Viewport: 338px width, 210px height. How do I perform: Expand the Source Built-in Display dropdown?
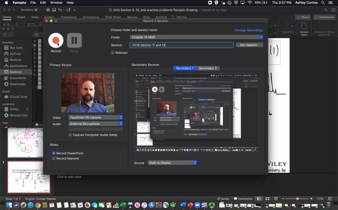pos(172,163)
